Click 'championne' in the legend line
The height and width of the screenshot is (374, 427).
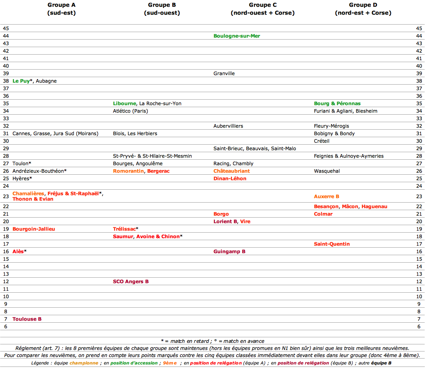pyautogui.click(x=84, y=363)
